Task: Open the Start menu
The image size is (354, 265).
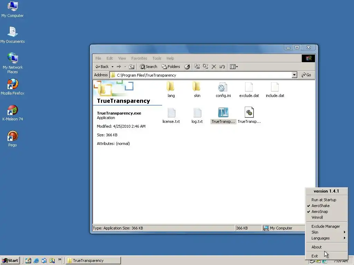Action: click(10, 261)
